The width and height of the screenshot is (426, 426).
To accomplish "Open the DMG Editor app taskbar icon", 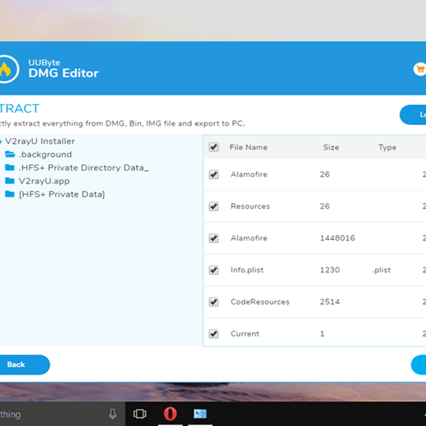I will [200, 414].
